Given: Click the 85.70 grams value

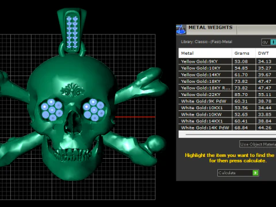Looking at the screenshot, I should (x=241, y=94).
